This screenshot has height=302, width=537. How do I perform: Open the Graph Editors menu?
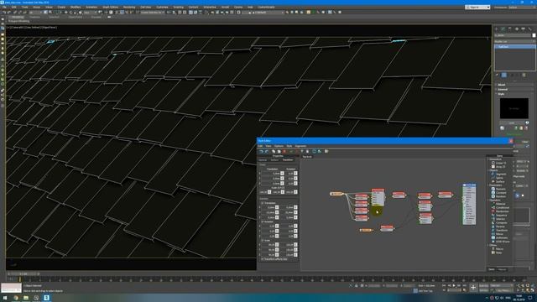click(110, 8)
